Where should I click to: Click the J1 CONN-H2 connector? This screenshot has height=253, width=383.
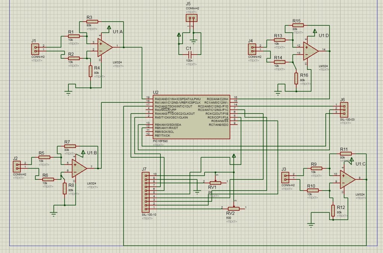click(x=35, y=49)
